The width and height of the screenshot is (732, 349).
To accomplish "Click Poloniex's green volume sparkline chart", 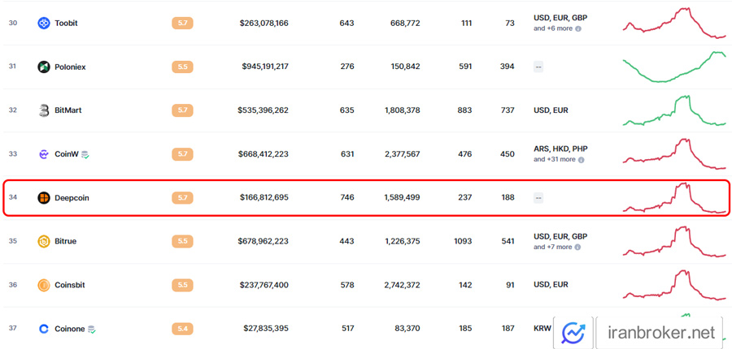I will click(x=674, y=67).
